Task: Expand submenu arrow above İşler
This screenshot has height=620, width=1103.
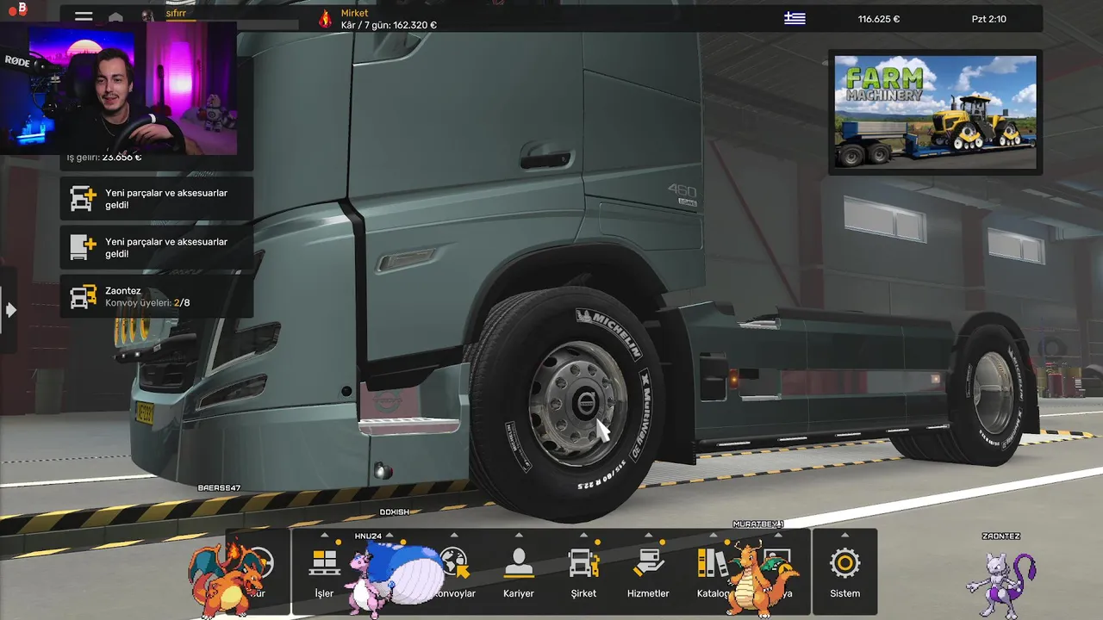Action: click(324, 536)
